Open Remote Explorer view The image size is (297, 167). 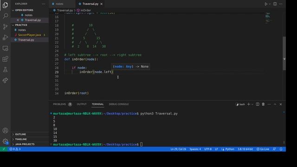click(x=5, y=48)
